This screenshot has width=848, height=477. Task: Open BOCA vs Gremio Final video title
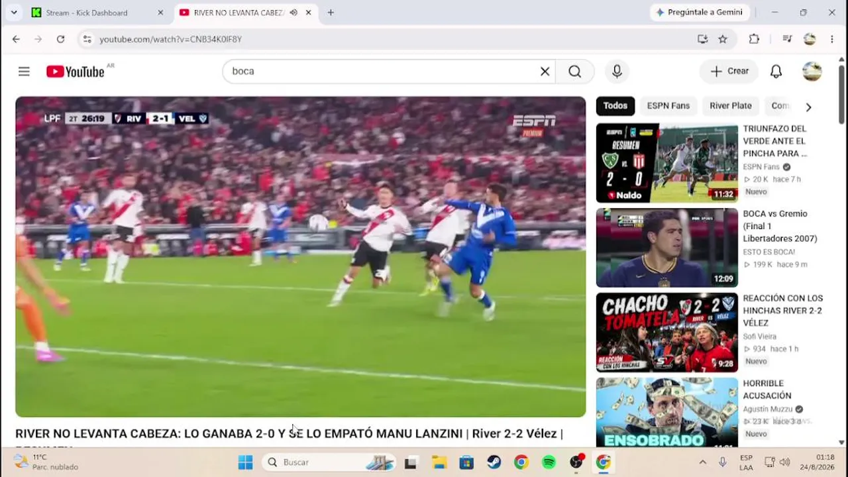tap(780, 226)
